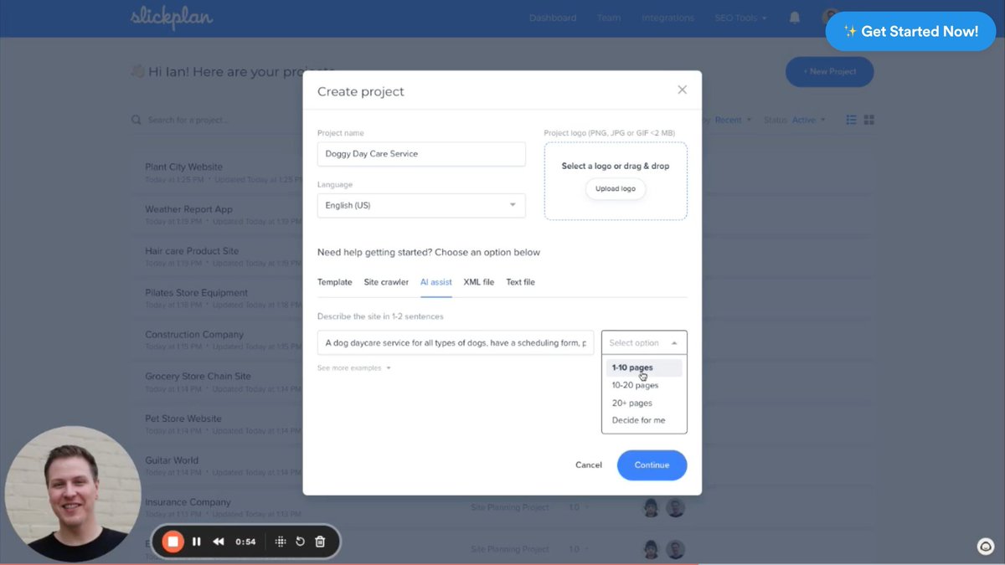Open the notifications bell icon
The width and height of the screenshot is (1005, 565).
pos(793,17)
